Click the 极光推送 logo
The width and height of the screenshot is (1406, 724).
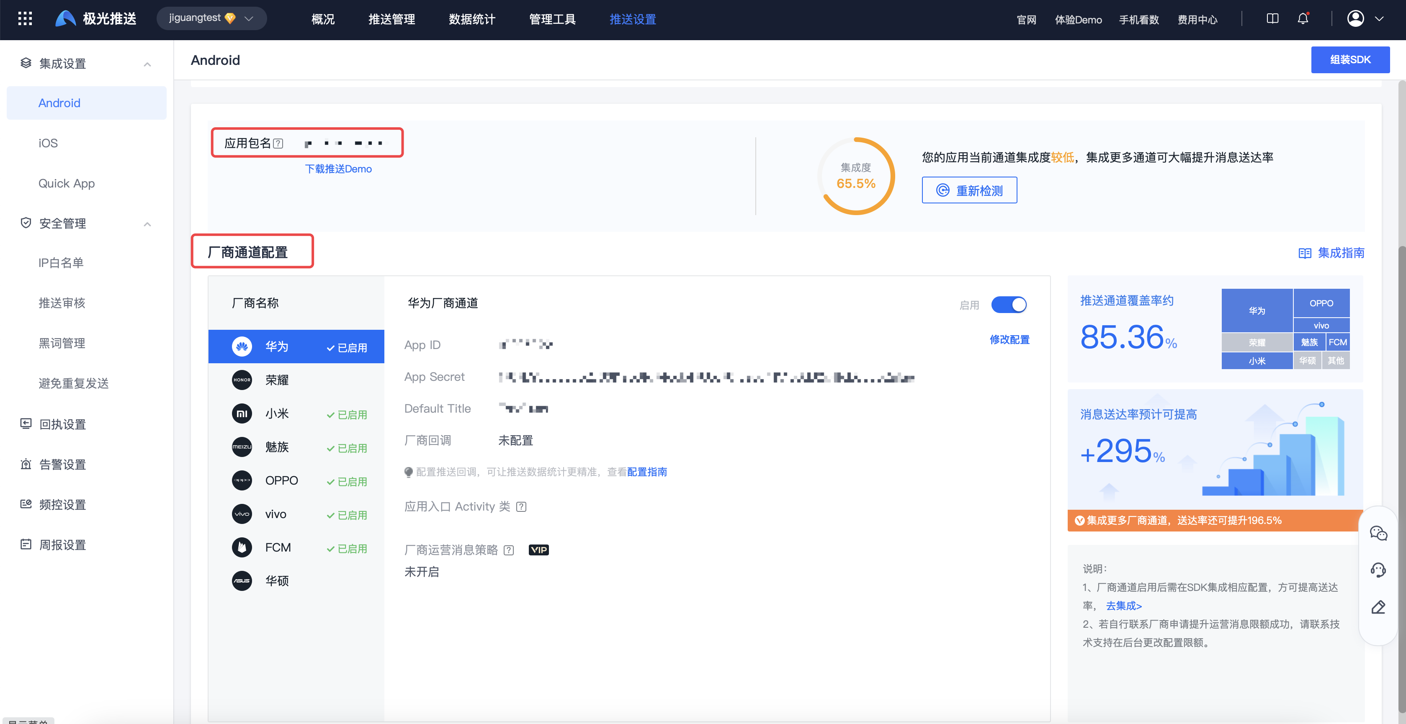tap(96, 18)
